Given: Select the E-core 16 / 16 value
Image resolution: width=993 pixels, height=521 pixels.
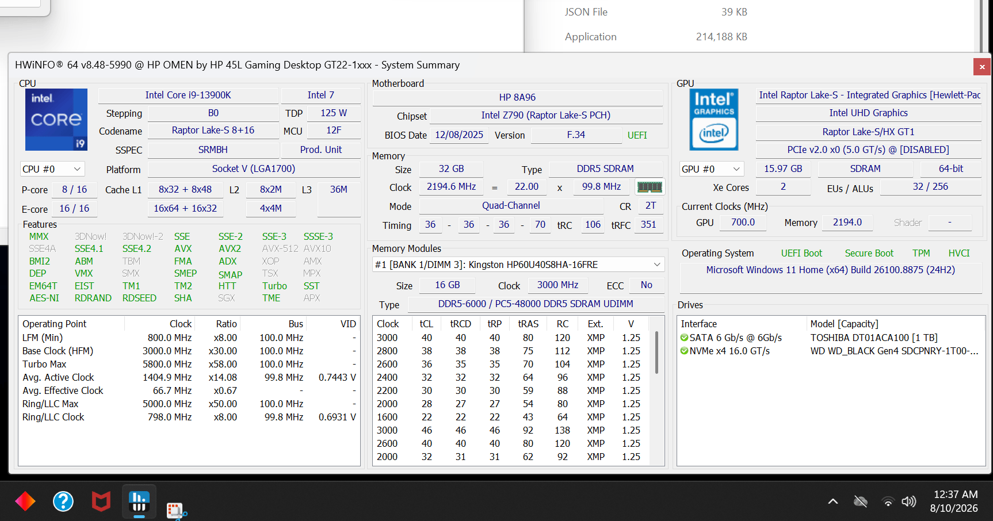Looking at the screenshot, I should click(x=75, y=209).
